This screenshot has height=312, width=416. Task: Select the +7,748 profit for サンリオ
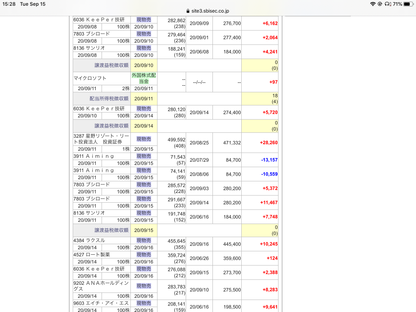point(270,217)
